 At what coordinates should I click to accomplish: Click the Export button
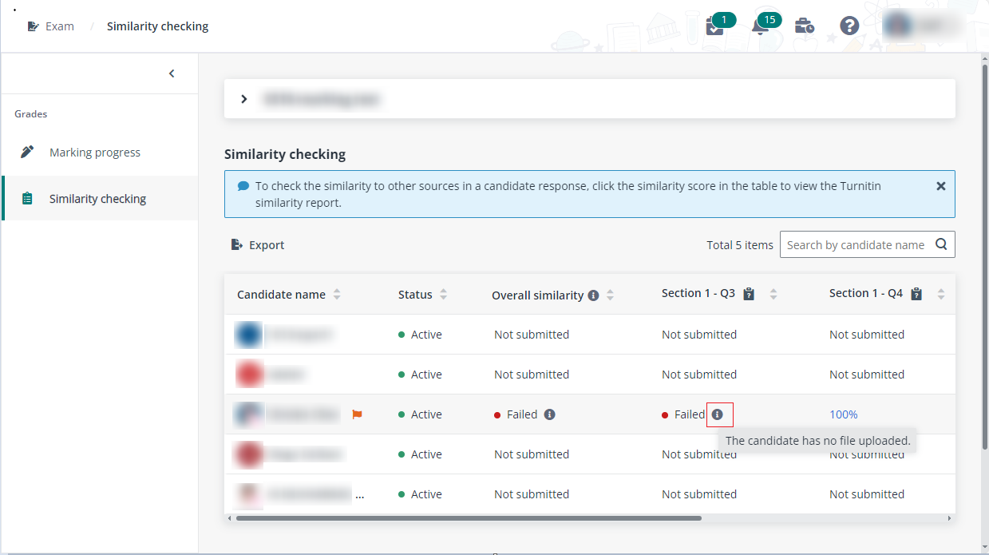click(258, 245)
